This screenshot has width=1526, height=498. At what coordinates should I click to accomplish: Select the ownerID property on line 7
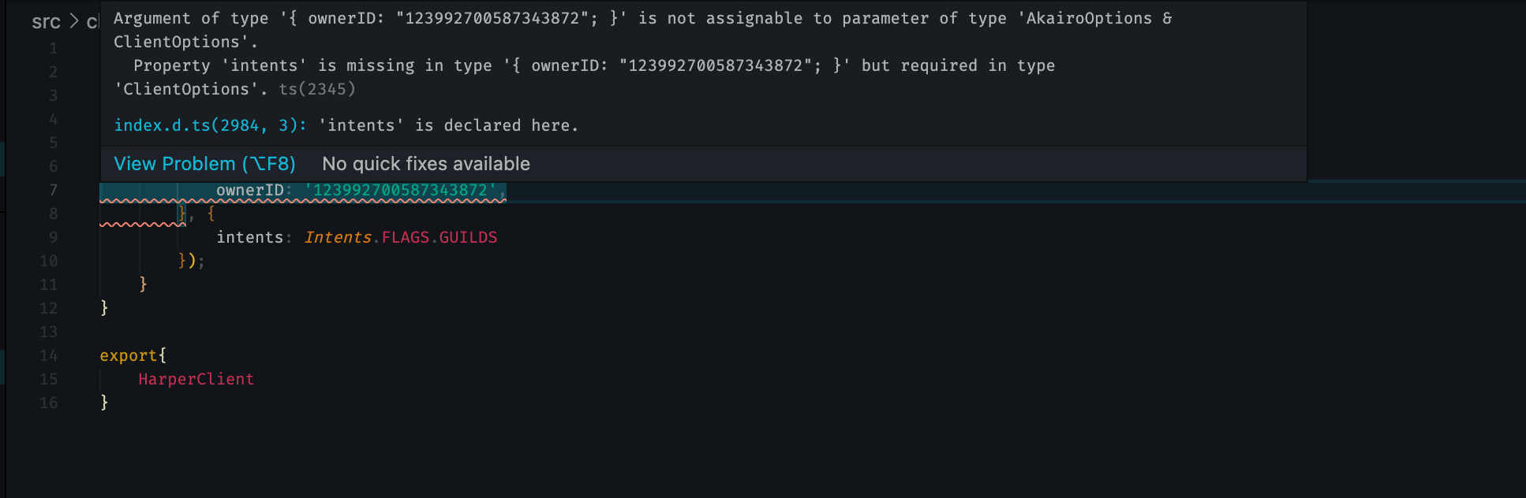pyautogui.click(x=249, y=190)
